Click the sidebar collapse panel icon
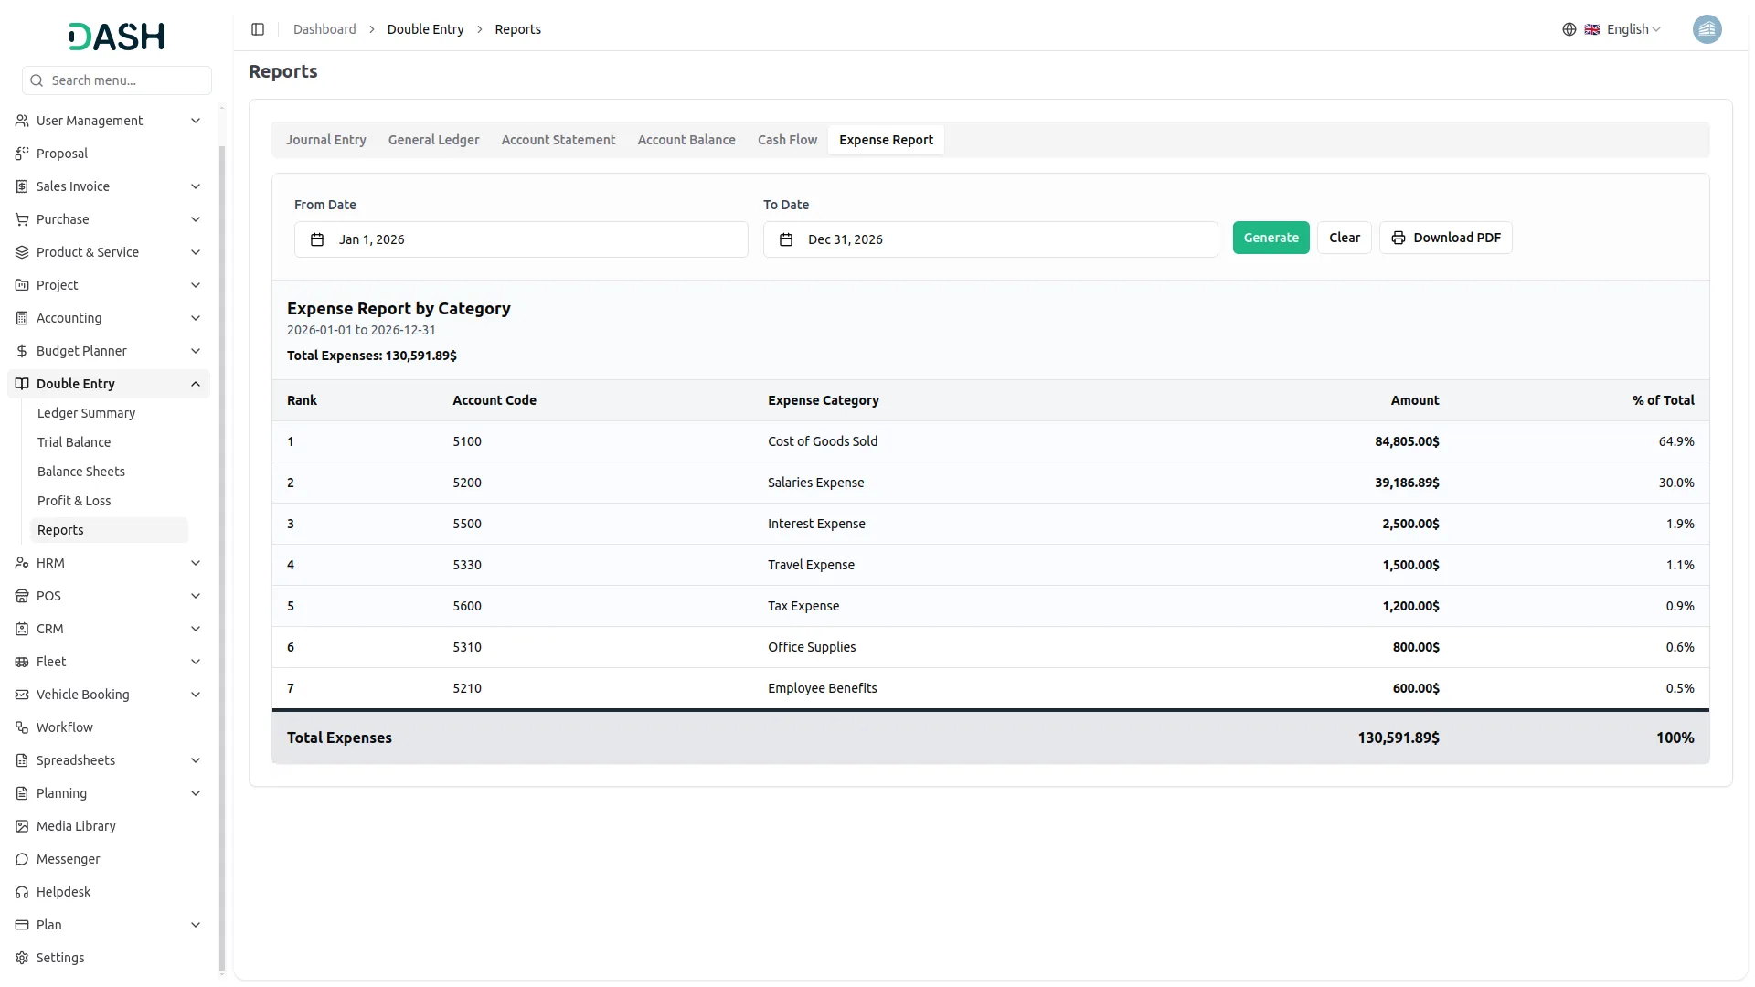 tap(258, 29)
